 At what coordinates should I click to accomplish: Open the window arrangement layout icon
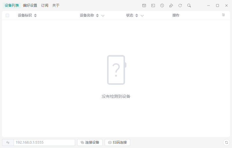[144, 6]
